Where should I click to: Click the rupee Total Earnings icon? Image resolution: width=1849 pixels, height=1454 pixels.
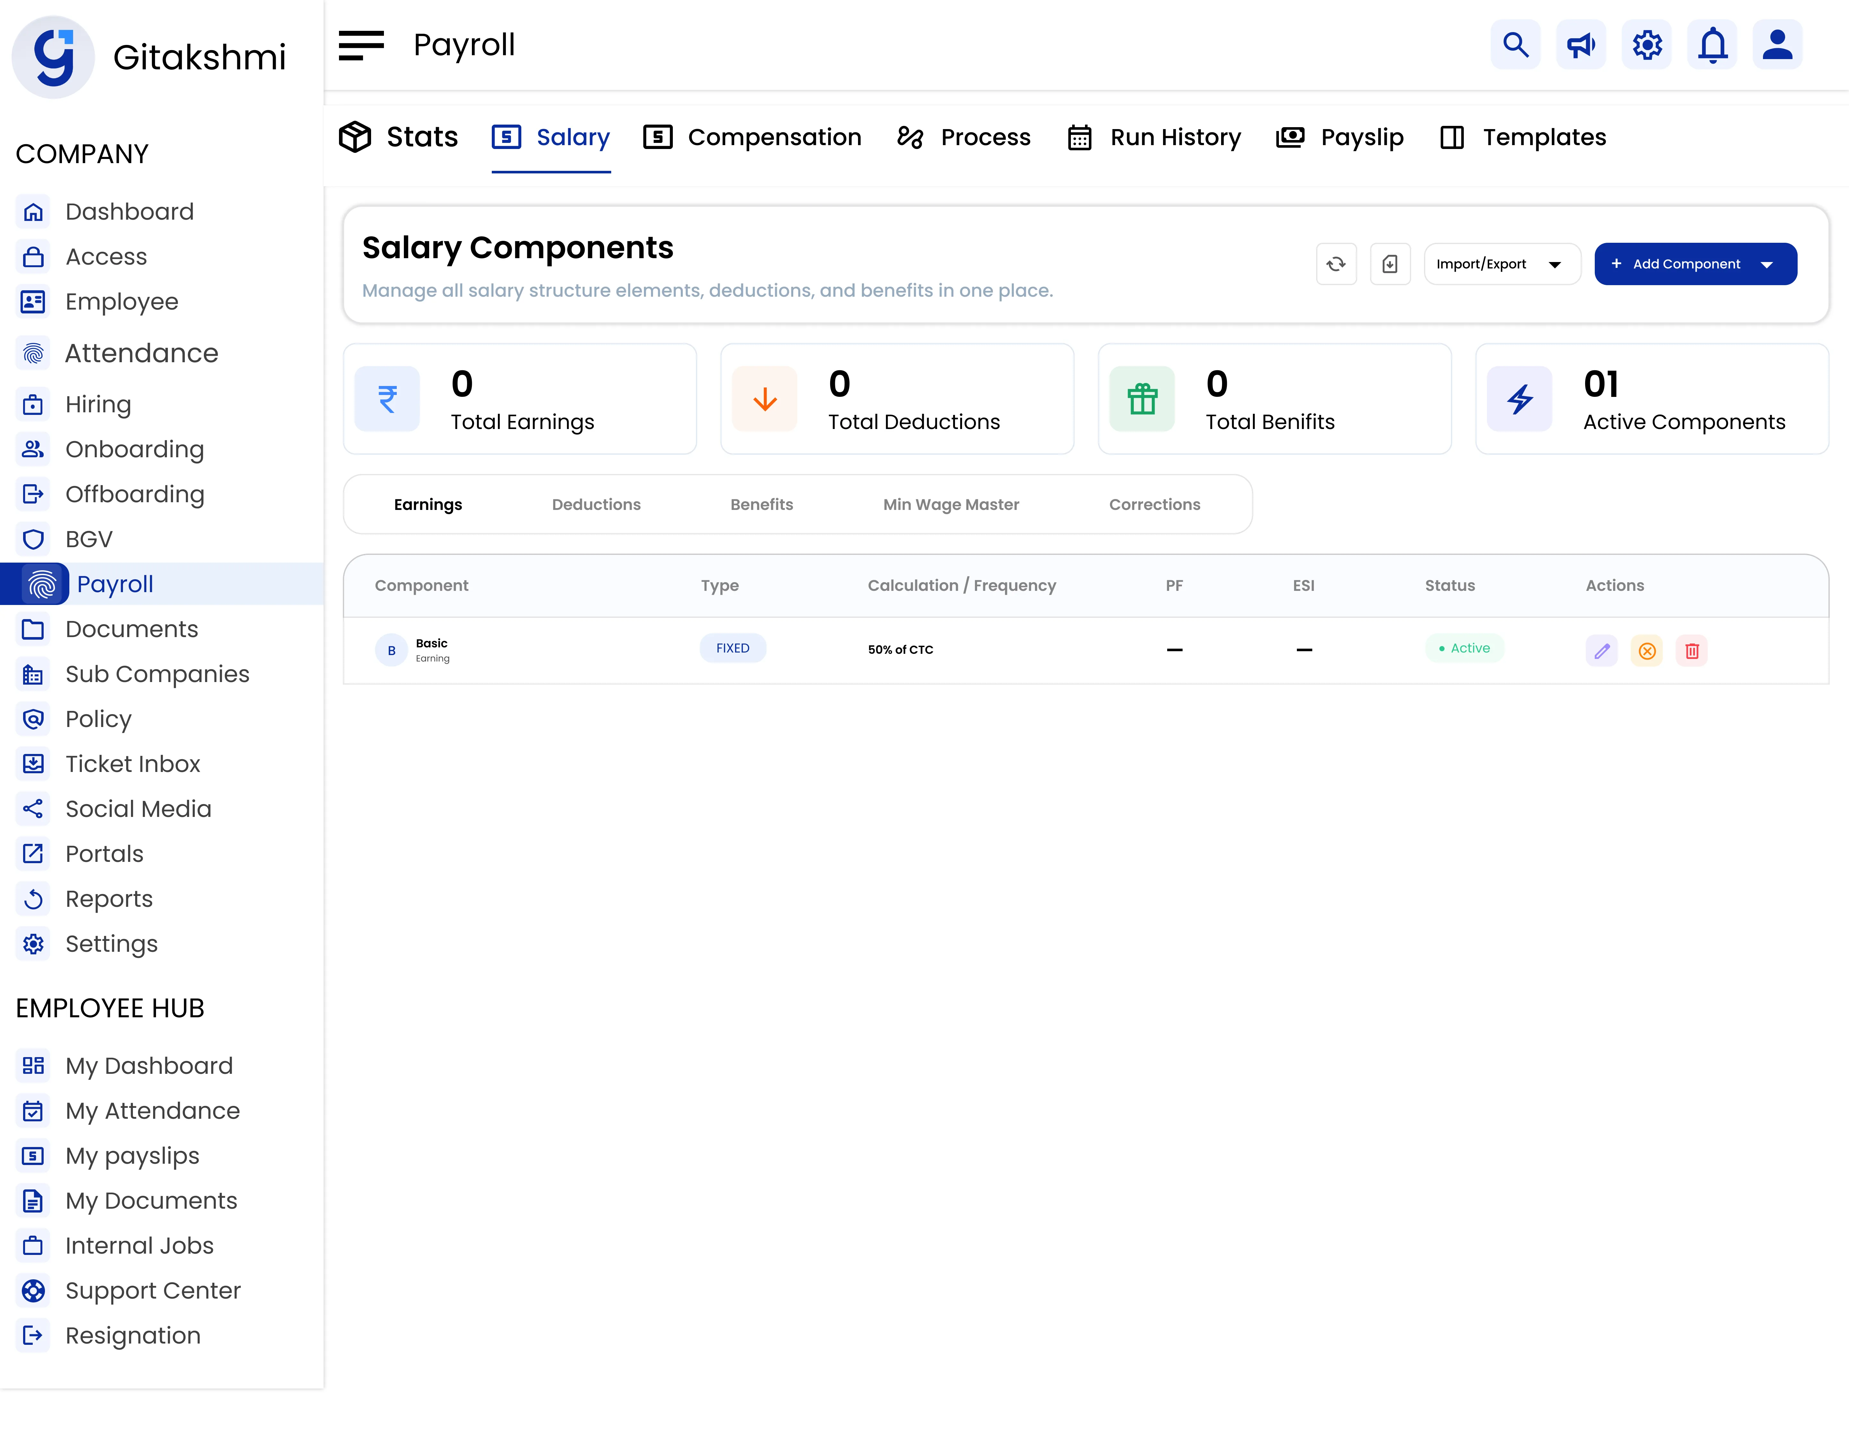(387, 399)
